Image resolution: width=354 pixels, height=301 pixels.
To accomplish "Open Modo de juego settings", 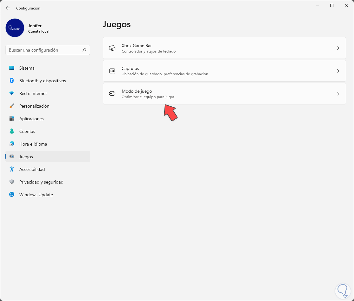I will (137, 91).
